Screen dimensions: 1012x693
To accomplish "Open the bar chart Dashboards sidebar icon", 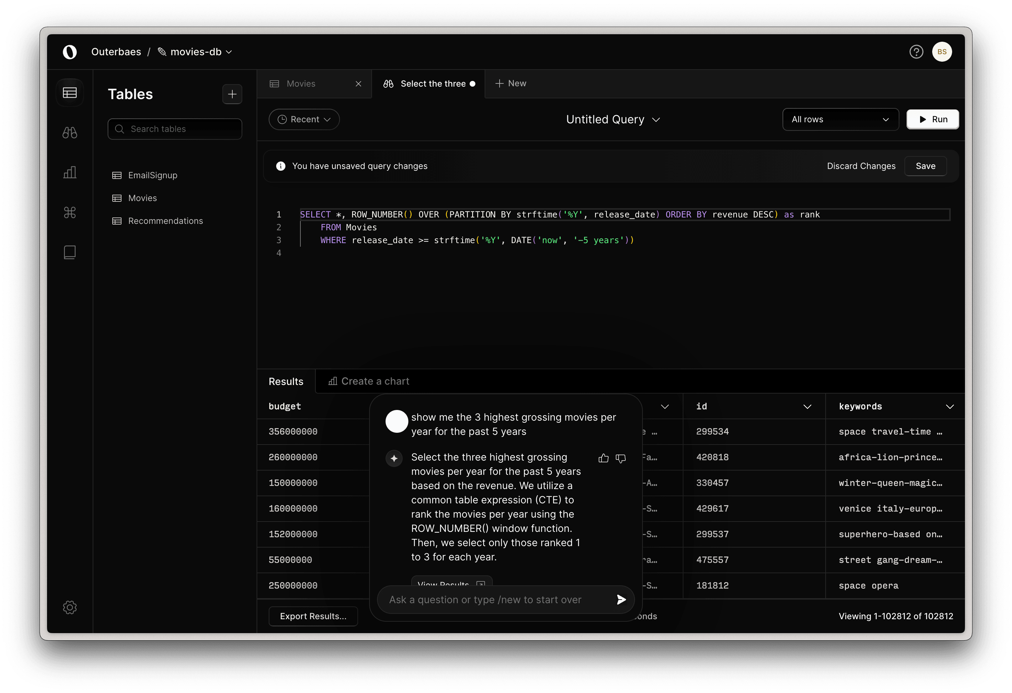I will (x=70, y=173).
